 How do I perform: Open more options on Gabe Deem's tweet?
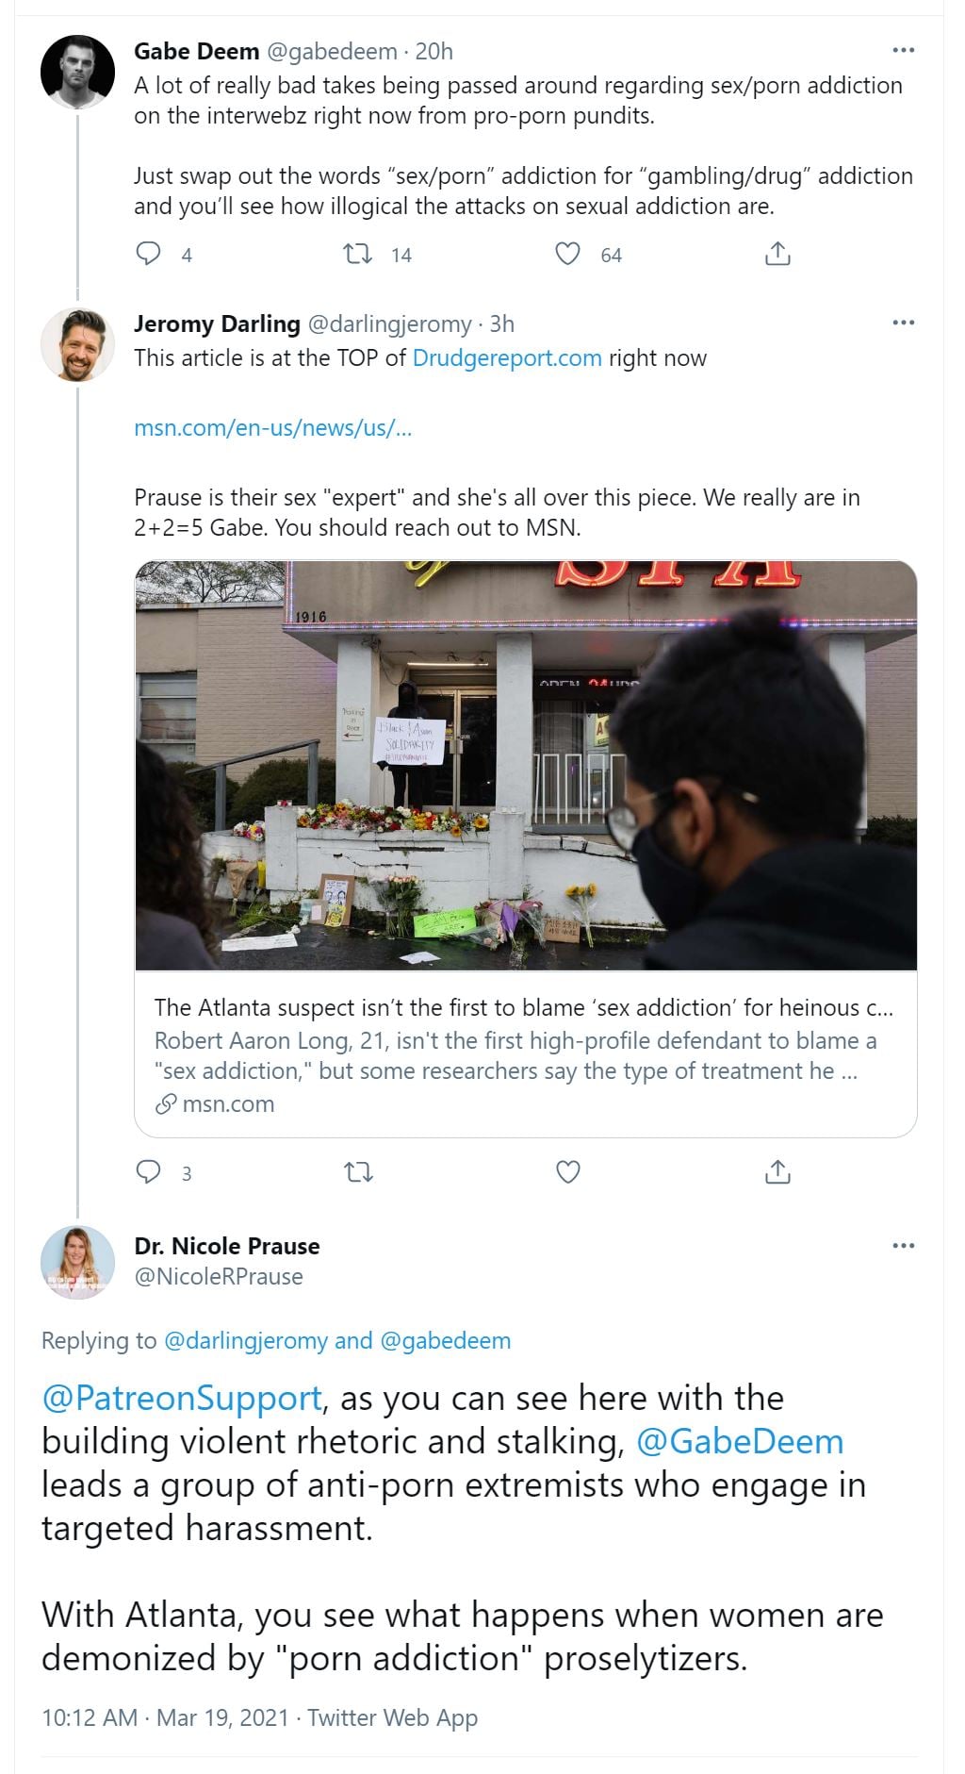903,51
